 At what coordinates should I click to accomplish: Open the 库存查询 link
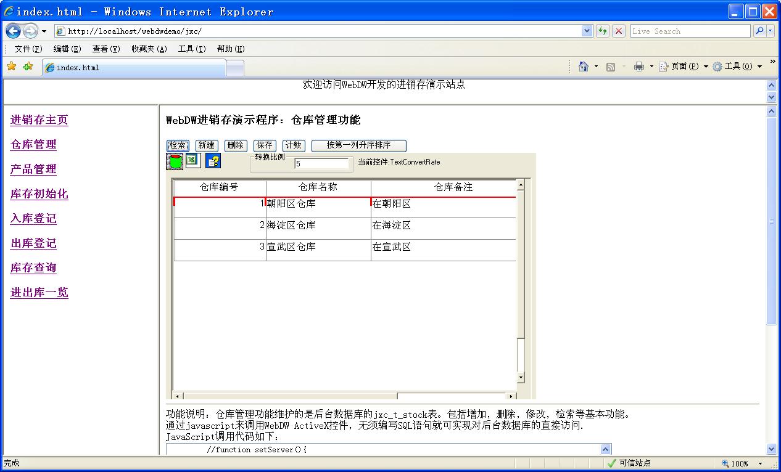(x=33, y=268)
